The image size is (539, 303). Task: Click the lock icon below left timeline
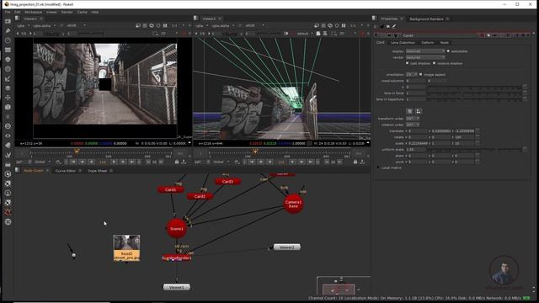(x=177, y=162)
